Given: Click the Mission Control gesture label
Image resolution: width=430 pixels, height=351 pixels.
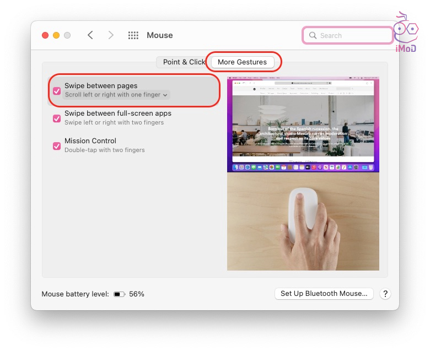Looking at the screenshot, I should 90,141.
